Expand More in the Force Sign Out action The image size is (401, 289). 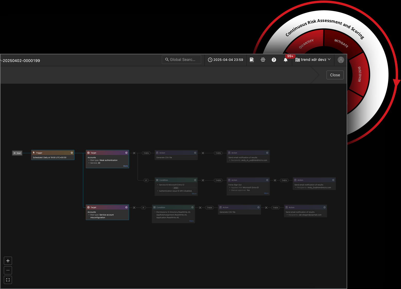[x=266, y=193]
